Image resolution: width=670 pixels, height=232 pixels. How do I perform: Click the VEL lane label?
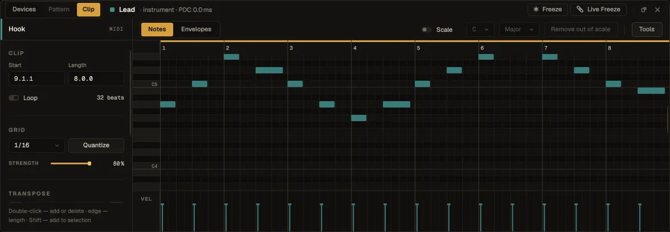pyautogui.click(x=146, y=199)
